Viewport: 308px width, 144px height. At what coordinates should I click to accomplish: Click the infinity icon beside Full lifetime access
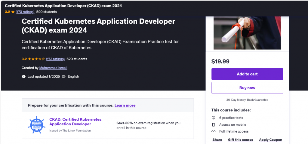coord(213,131)
